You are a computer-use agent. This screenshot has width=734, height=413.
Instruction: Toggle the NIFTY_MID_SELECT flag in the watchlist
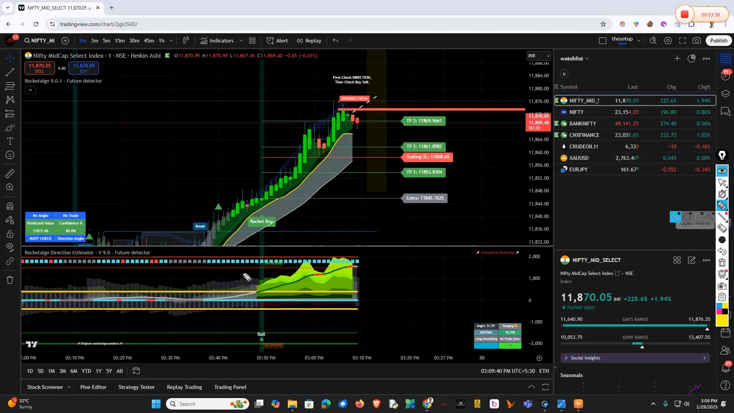coord(557,100)
